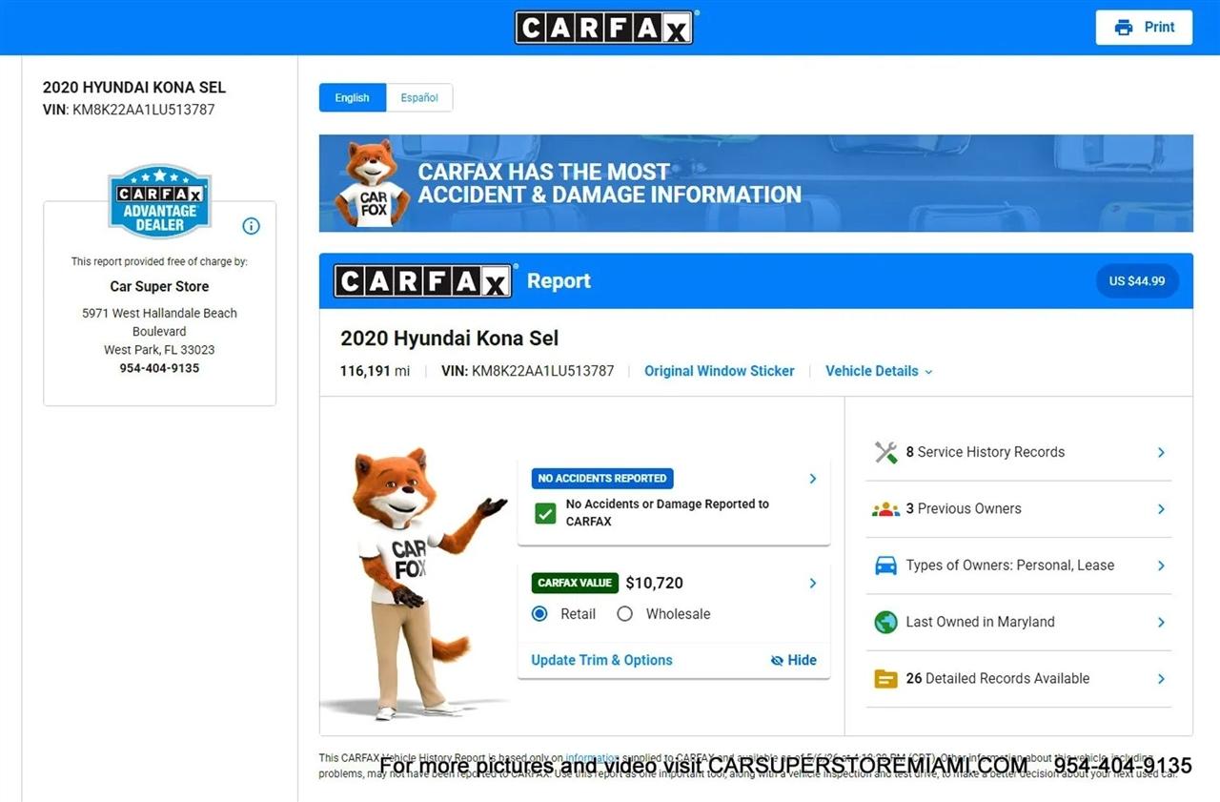Click the dealer address on West Hallandale Beach
Viewport: 1220px width, 802px height.
[x=159, y=331]
